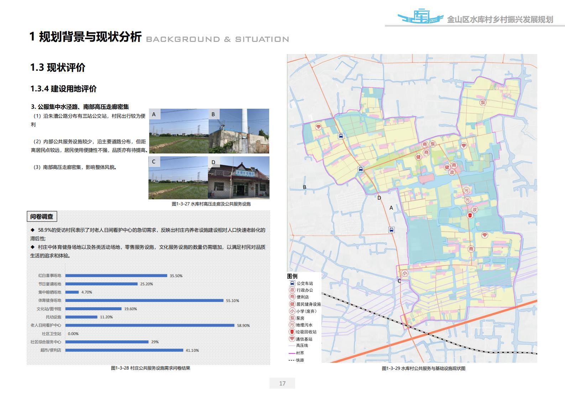Click the map letter label D
Screen dimensions: 565x399
pyautogui.click(x=379, y=198)
